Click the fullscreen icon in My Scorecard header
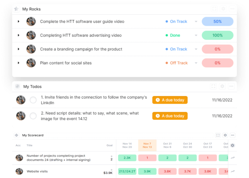This screenshot has height=178, width=249. tap(218, 135)
